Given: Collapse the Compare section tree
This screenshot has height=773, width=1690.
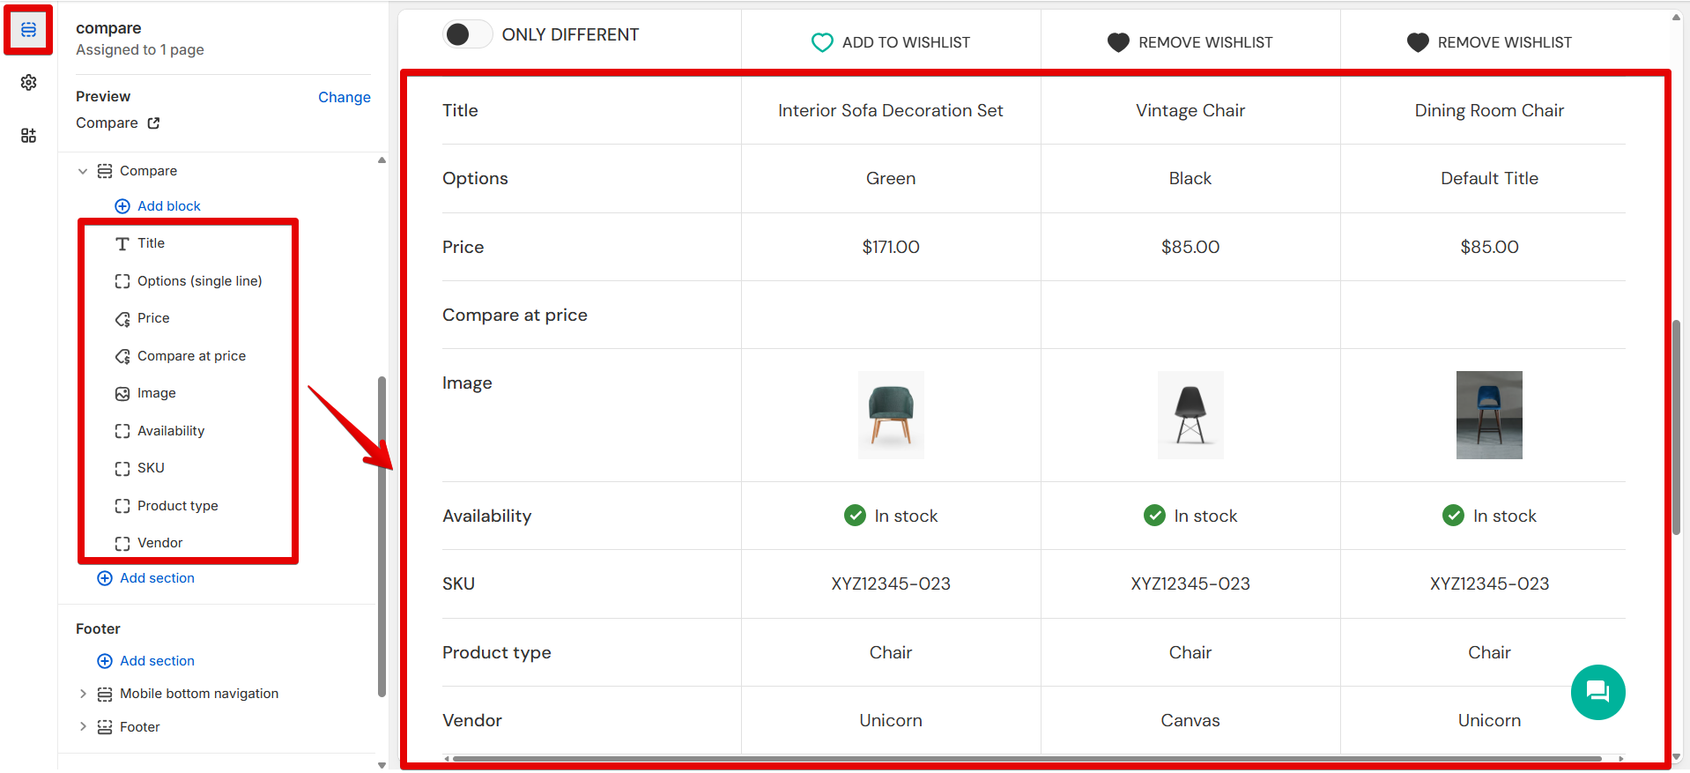Looking at the screenshot, I should (x=83, y=171).
